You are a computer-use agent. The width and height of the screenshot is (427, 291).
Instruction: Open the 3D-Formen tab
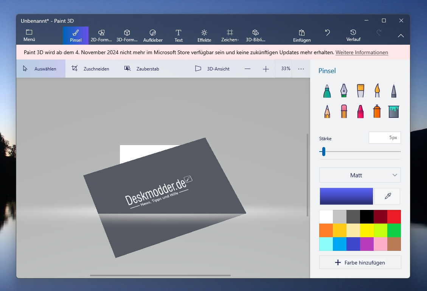pyautogui.click(x=127, y=36)
